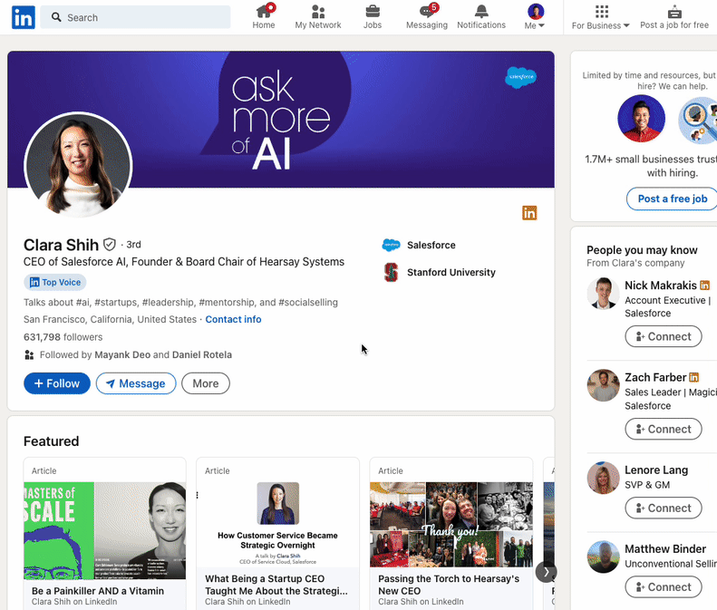Go to Home via the house icon

pyautogui.click(x=264, y=12)
